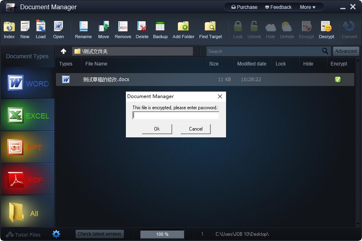Viewport: 362px width, 241px height.
Task: Sort by File Name column header
Action: coord(96,64)
